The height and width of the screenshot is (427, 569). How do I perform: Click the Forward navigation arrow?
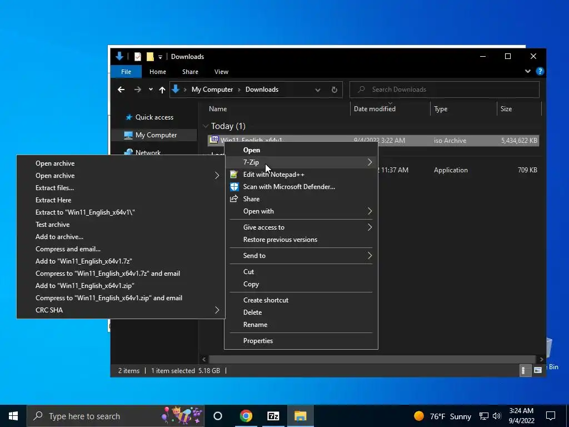pyautogui.click(x=138, y=90)
